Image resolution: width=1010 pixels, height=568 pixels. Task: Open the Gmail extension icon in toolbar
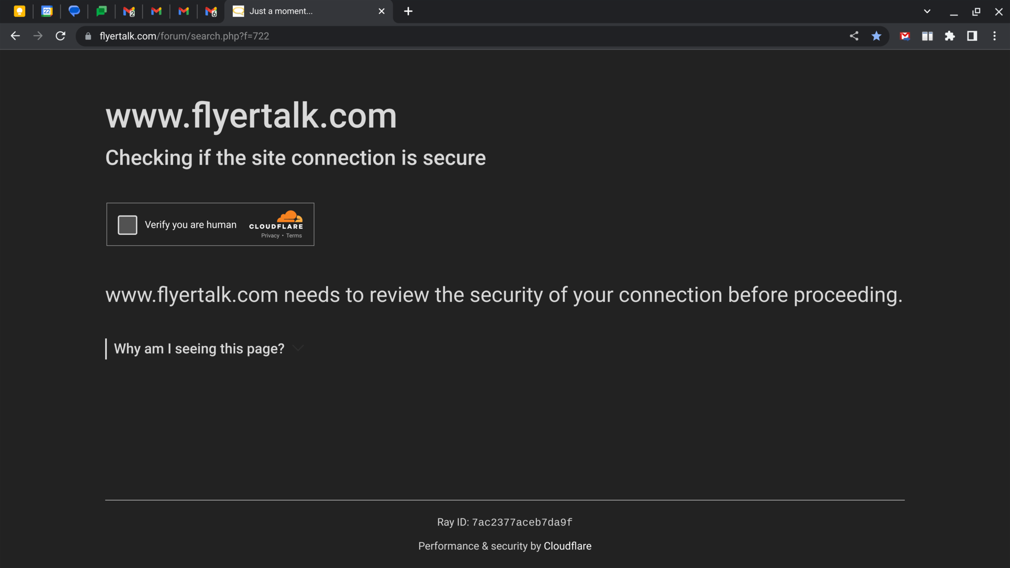(x=905, y=36)
